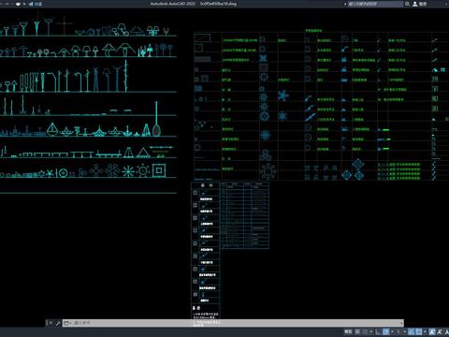Open the user sign-in account icon
The height and width of the screenshot is (337, 449).
coord(415,4)
